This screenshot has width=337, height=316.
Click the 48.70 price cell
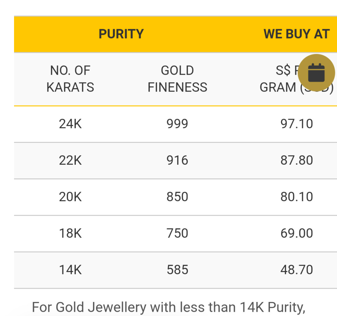(x=297, y=270)
